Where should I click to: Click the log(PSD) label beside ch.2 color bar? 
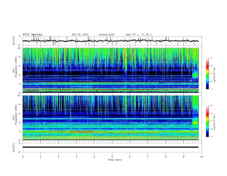pyautogui.click(x=215, y=123)
